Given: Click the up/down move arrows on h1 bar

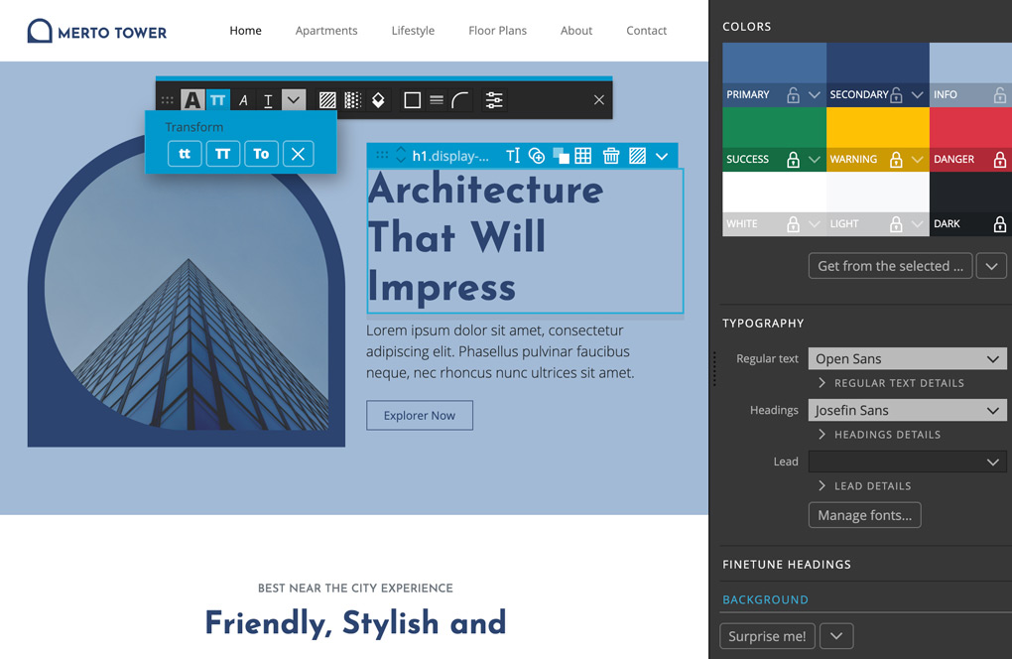Looking at the screenshot, I should click(401, 155).
